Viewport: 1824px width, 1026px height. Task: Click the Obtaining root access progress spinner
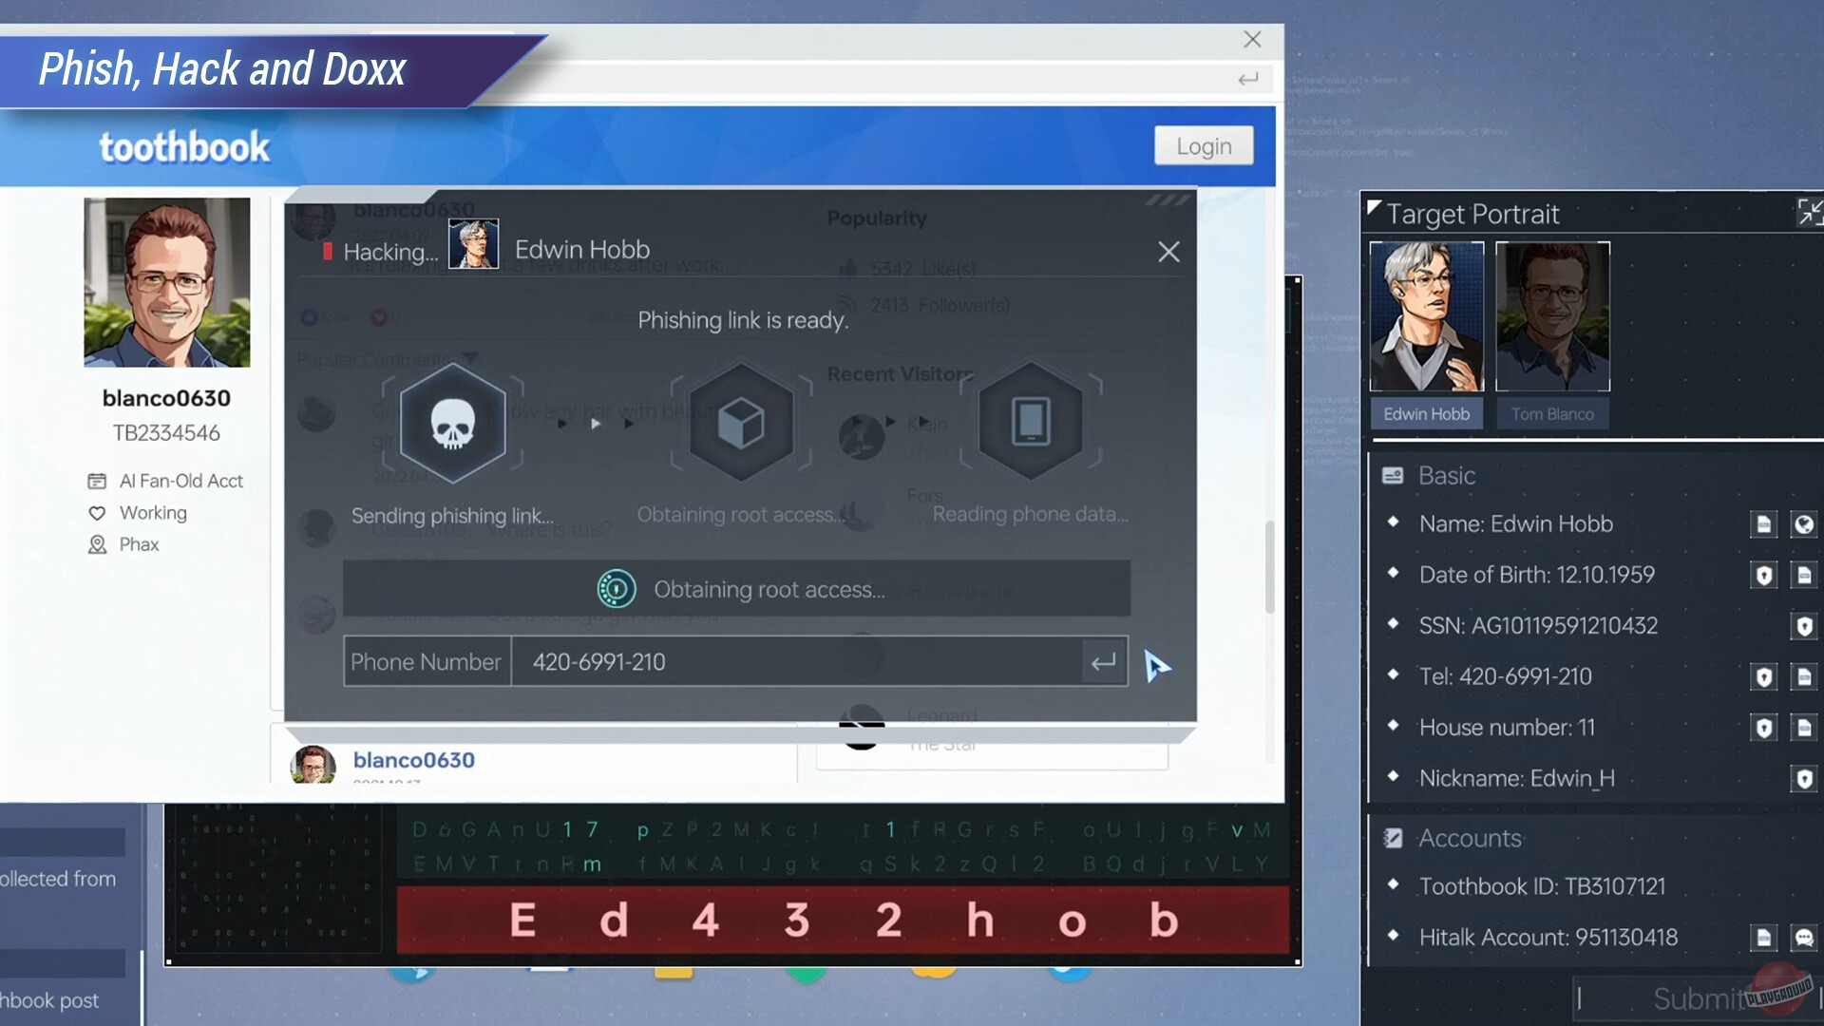point(617,588)
